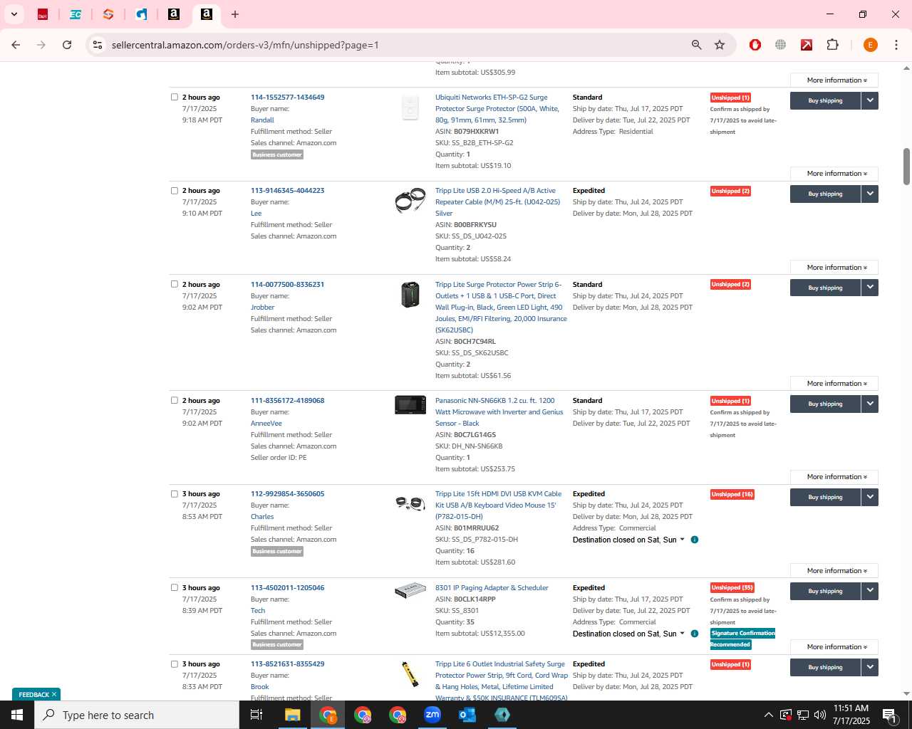The height and width of the screenshot is (729, 912).
Task: Close the FEEDBACK tab with its X
Action: click(54, 694)
